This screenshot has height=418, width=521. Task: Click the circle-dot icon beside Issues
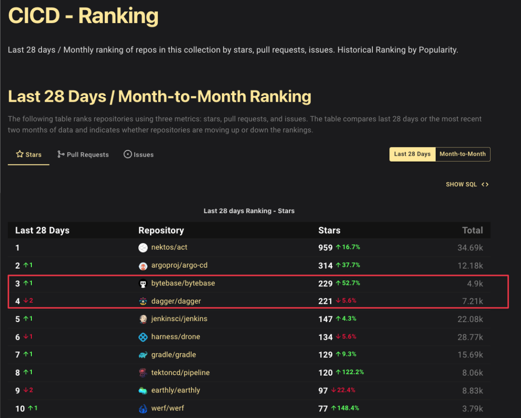[x=127, y=154]
